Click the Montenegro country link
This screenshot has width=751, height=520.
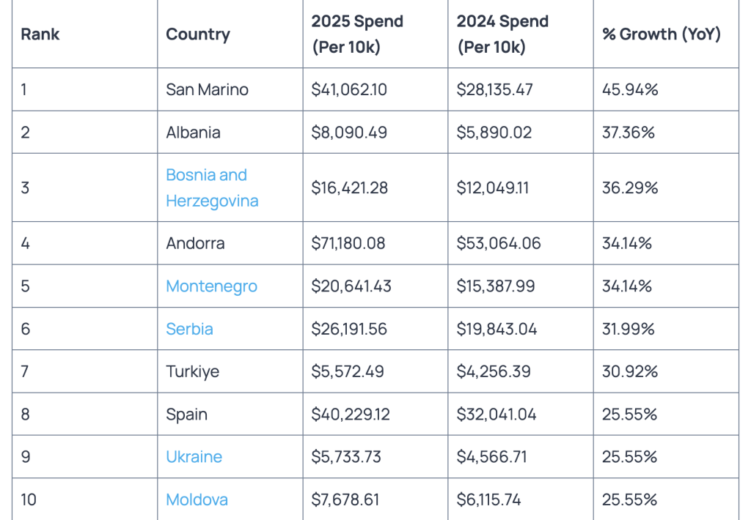tap(211, 286)
